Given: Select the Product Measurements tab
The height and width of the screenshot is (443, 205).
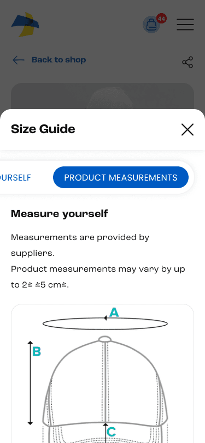Looking at the screenshot, I should 121,177.
